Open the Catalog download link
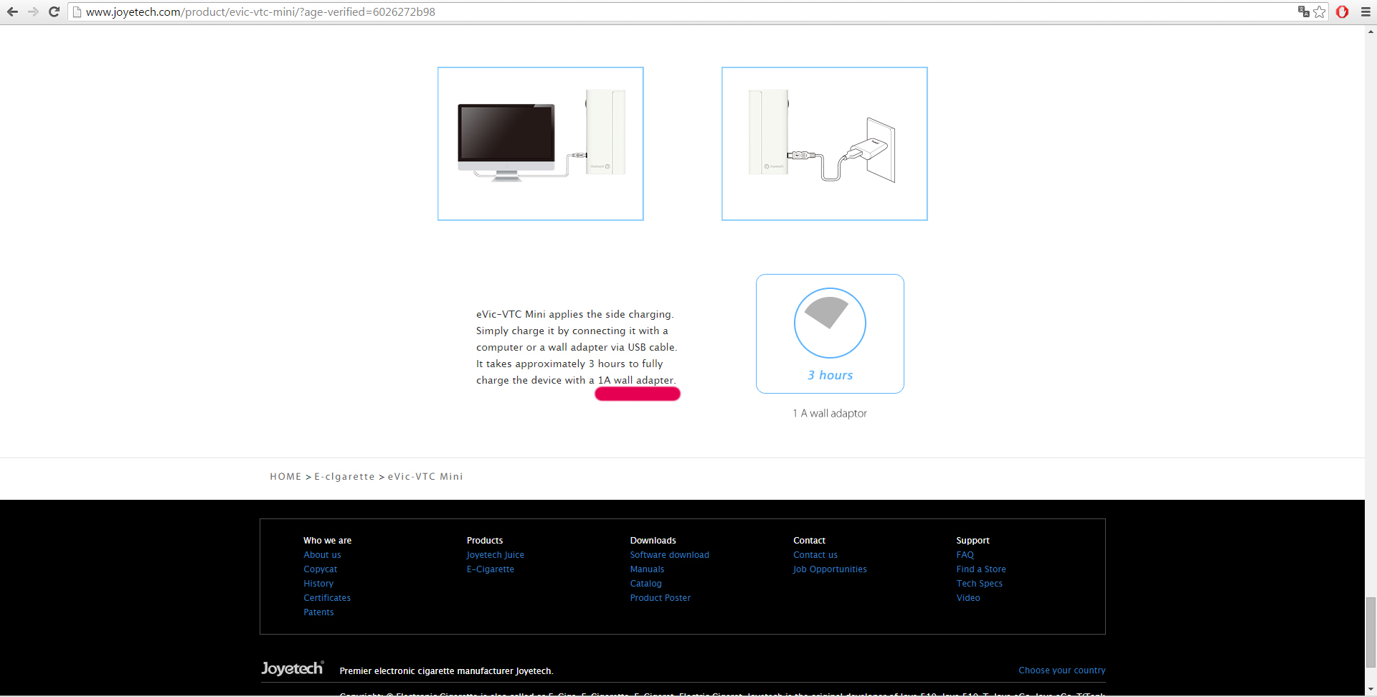This screenshot has height=697, width=1377. pos(646,584)
